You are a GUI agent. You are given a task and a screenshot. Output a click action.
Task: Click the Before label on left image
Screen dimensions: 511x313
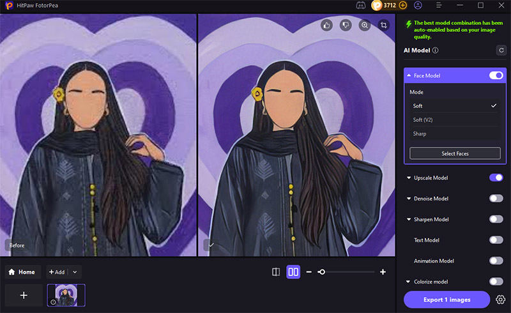tap(17, 245)
